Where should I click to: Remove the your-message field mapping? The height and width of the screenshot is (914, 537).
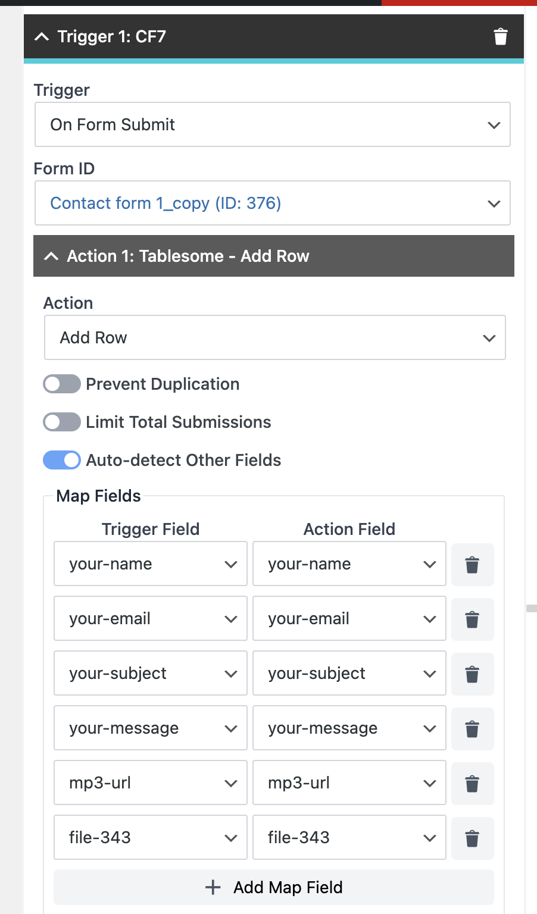472,729
